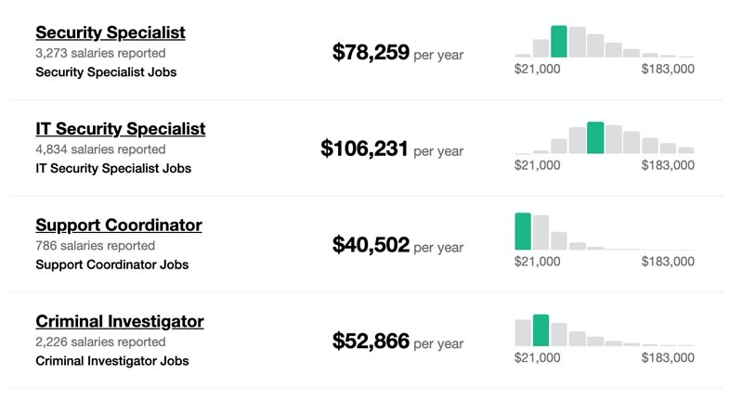Open the IT Security Specialist title link
Screen dimensions: 743x413
point(121,129)
